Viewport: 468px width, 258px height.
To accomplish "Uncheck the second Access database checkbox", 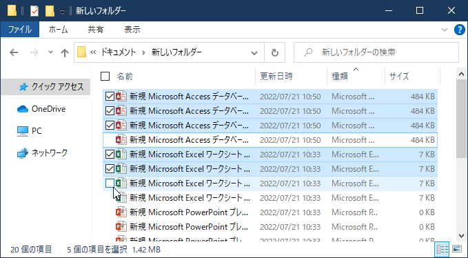I will 110,111.
